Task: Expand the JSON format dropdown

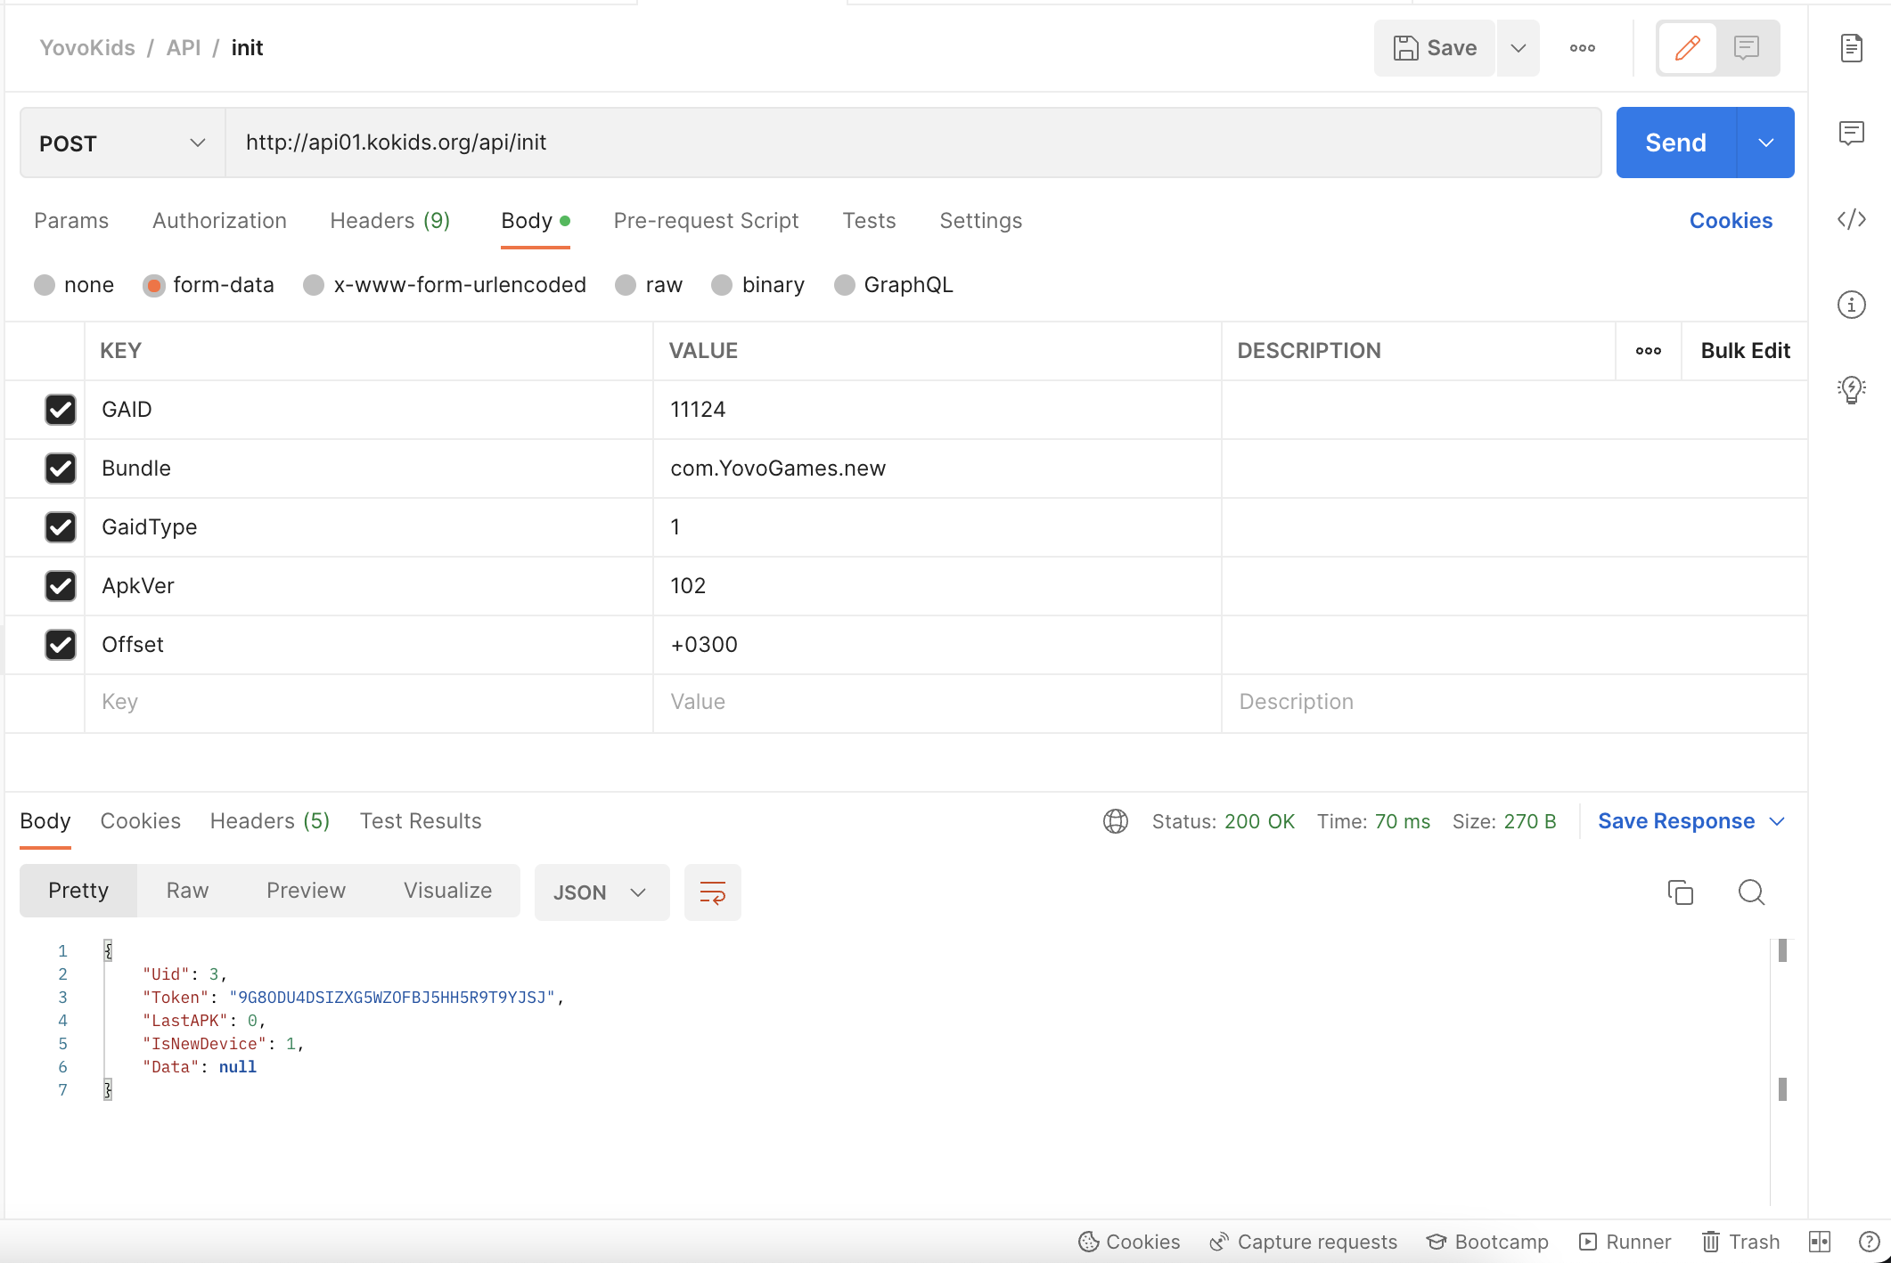Action: tap(601, 892)
